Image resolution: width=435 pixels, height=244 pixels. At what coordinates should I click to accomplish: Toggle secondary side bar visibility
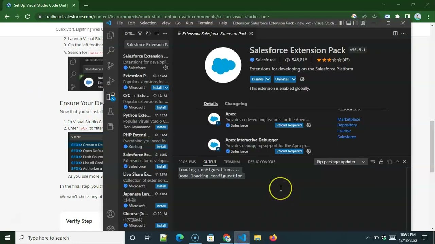[356, 23]
